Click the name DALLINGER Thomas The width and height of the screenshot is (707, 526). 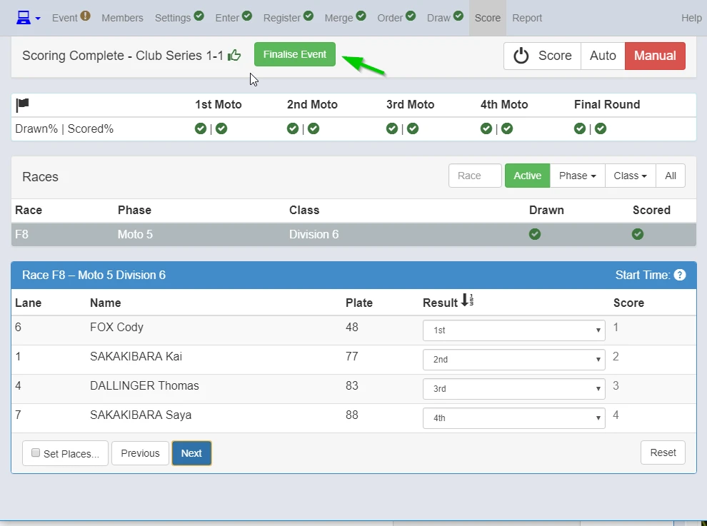(x=144, y=386)
